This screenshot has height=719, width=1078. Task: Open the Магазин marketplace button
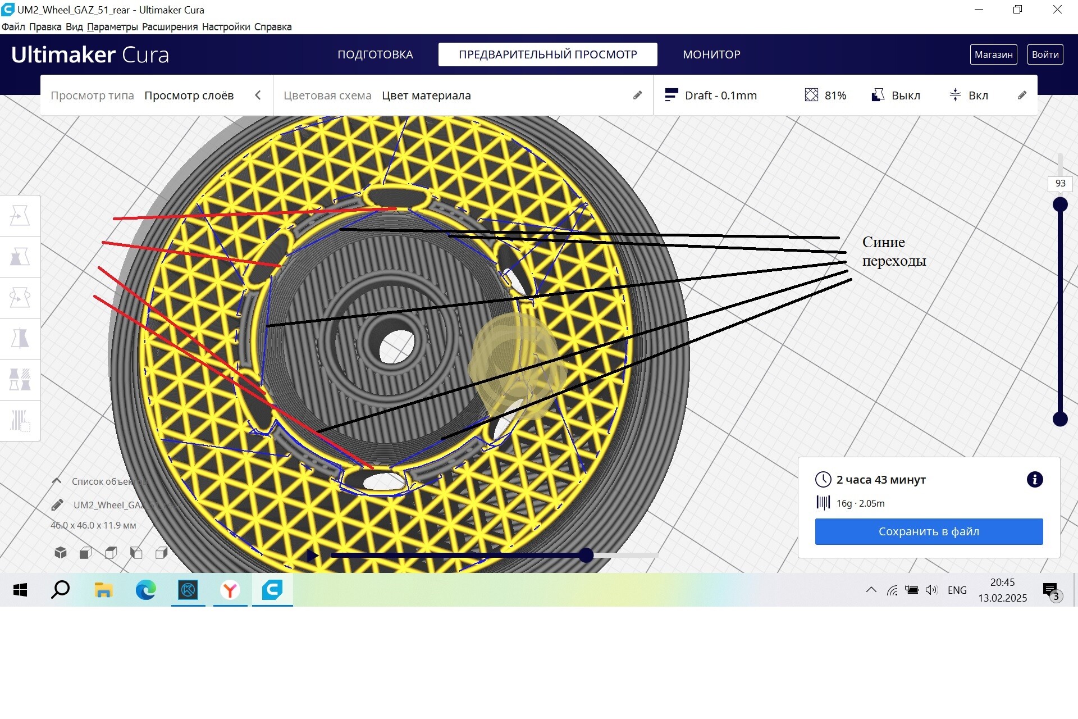pyautogui.click(x=993, y=54)
